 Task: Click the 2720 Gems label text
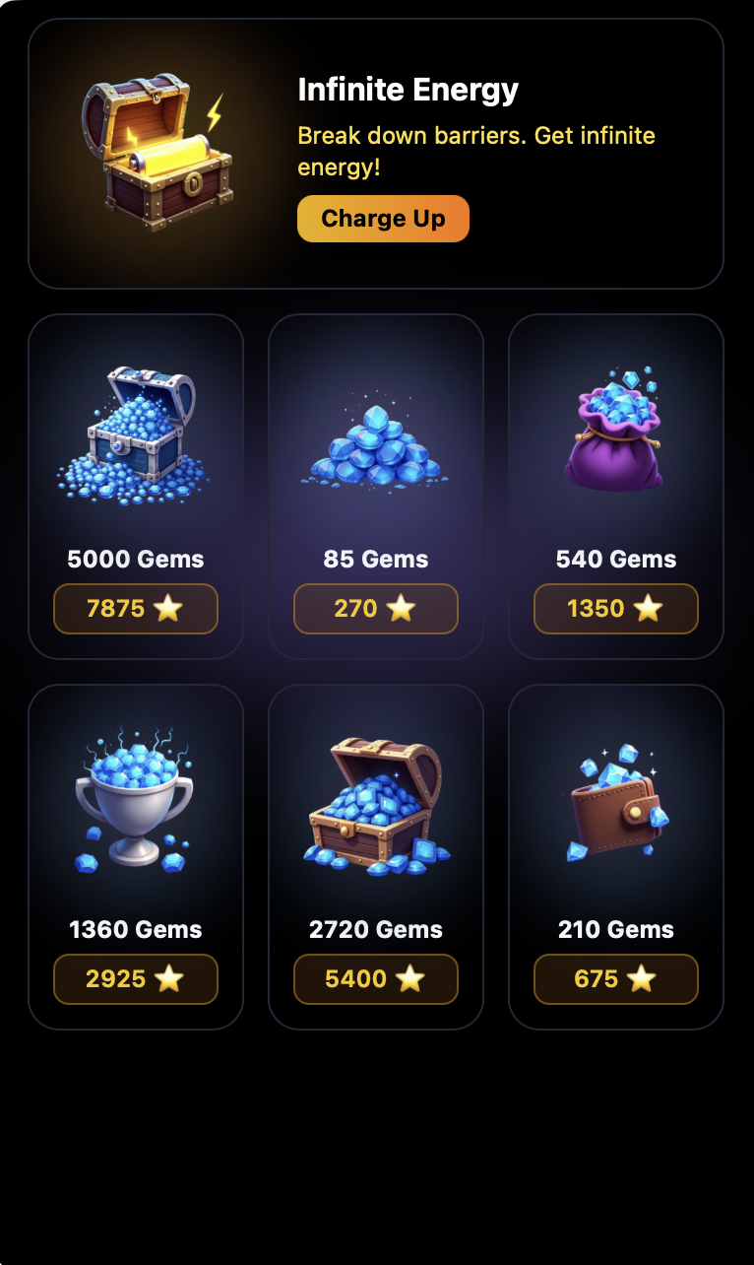coord(376,930)
